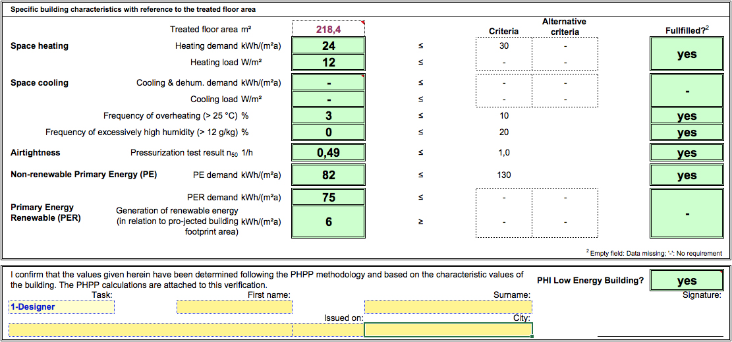Select the Frequency of overheating value 3
This screenshot has height=342, width=732.
[x=328, y=116]
